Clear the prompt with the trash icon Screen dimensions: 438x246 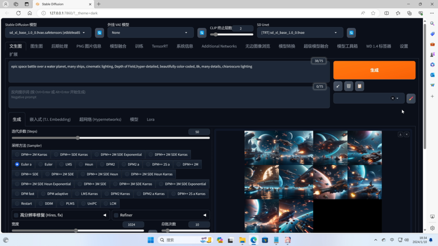tap(349, 86)
